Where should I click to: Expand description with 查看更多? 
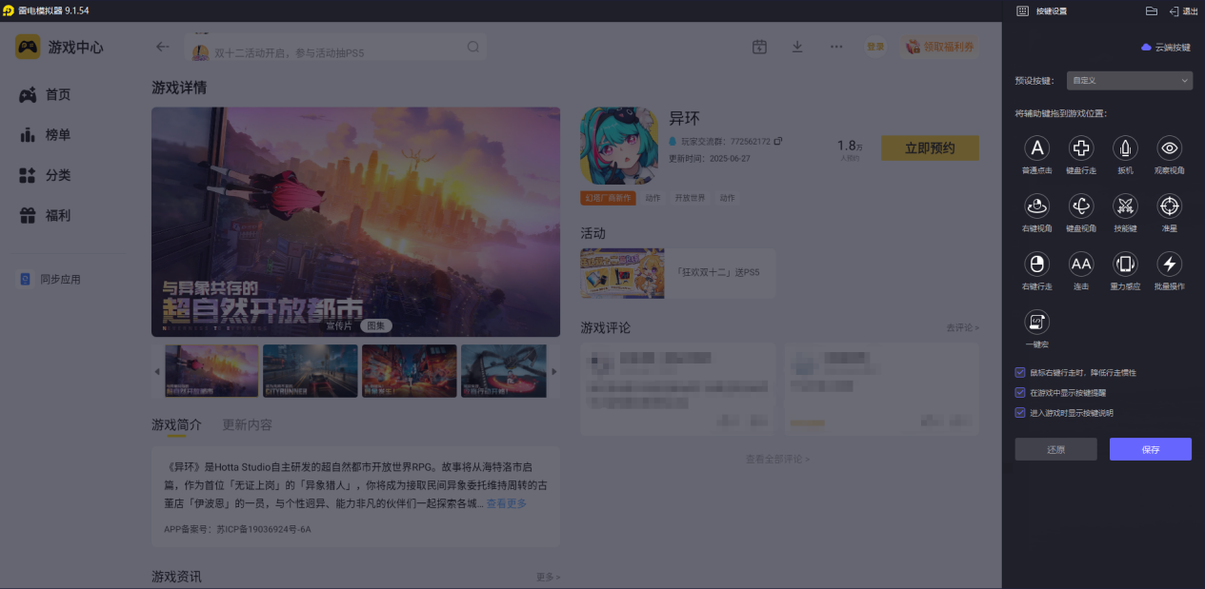[x=506, y=503]
